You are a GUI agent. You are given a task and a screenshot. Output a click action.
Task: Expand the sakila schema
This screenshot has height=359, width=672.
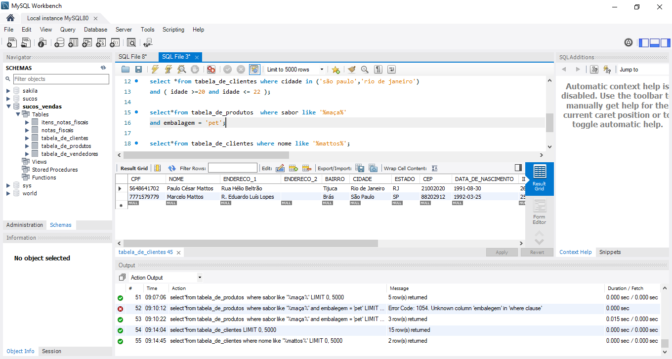click(8, 91)
